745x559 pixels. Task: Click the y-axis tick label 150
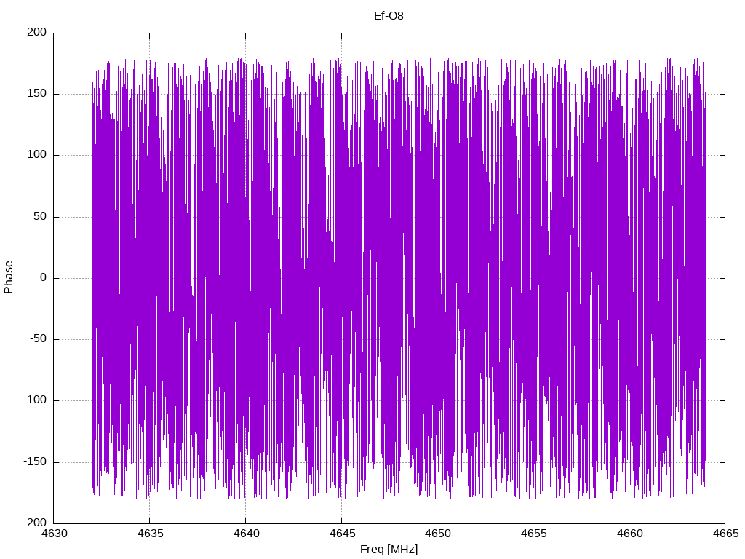click(x=37, y=94)
